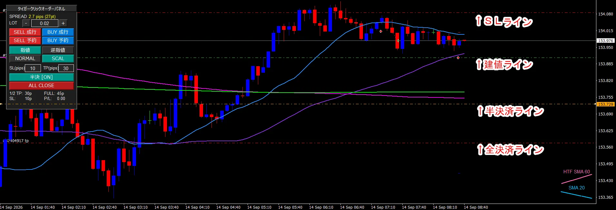Switch to NORMAL mode
Viewport: 616px width, 210px height.
[x=25, y=59]
